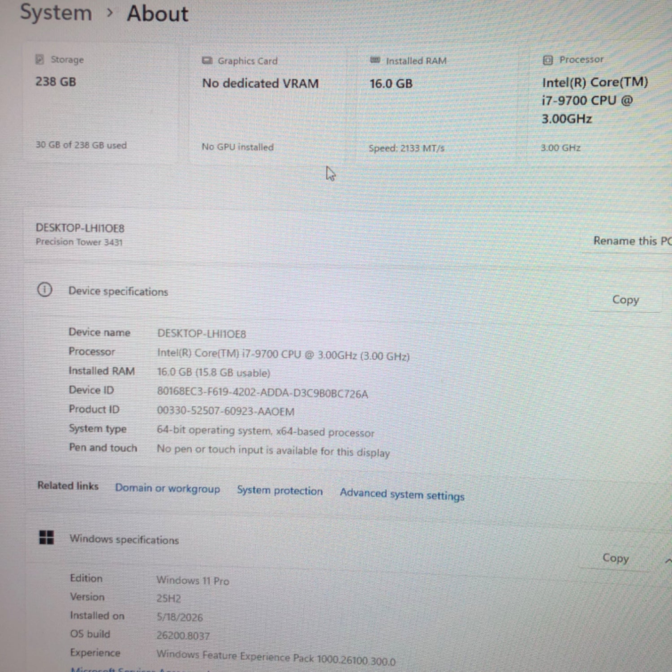The width and height of the screenshot is (672, 672).
Task: Click the 'Related links' label
Action: [x=68, y=486]
